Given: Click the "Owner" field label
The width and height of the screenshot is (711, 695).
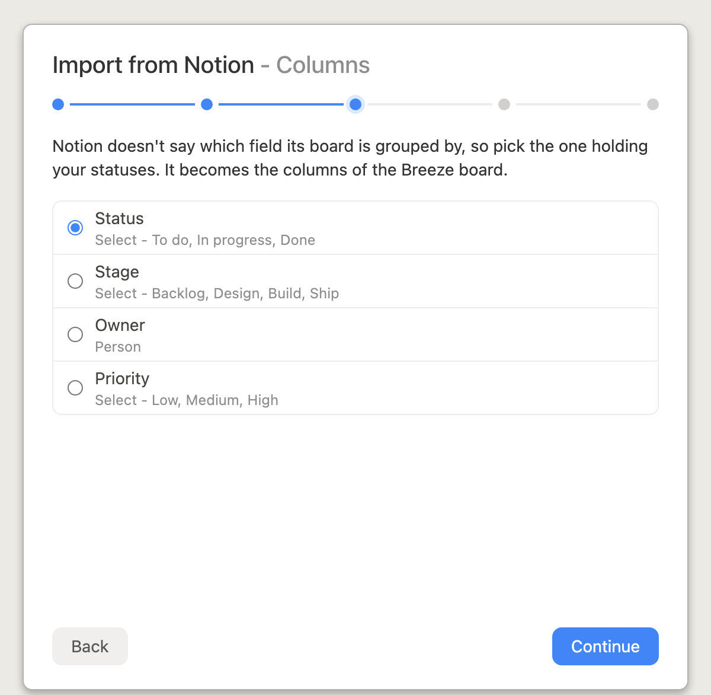Looking at the screenshot, I should tap(120, 326).
